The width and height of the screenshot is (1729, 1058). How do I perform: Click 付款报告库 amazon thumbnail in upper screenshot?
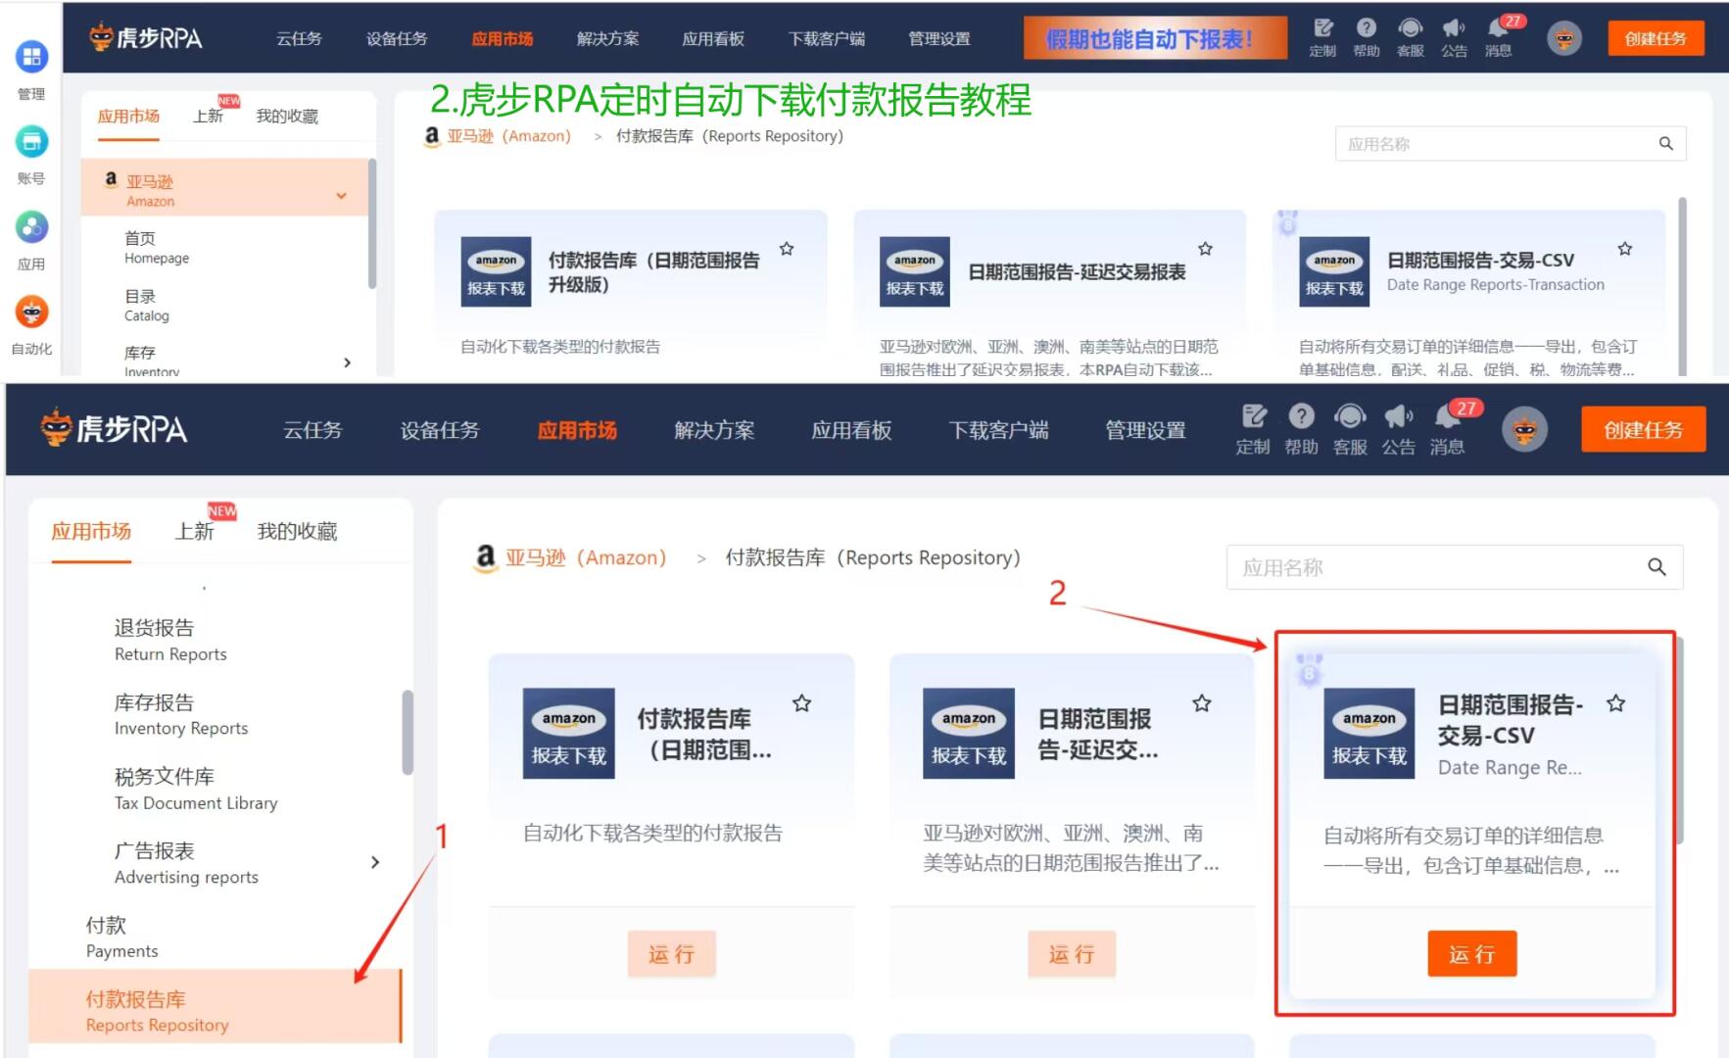click(x=496, y=271)
